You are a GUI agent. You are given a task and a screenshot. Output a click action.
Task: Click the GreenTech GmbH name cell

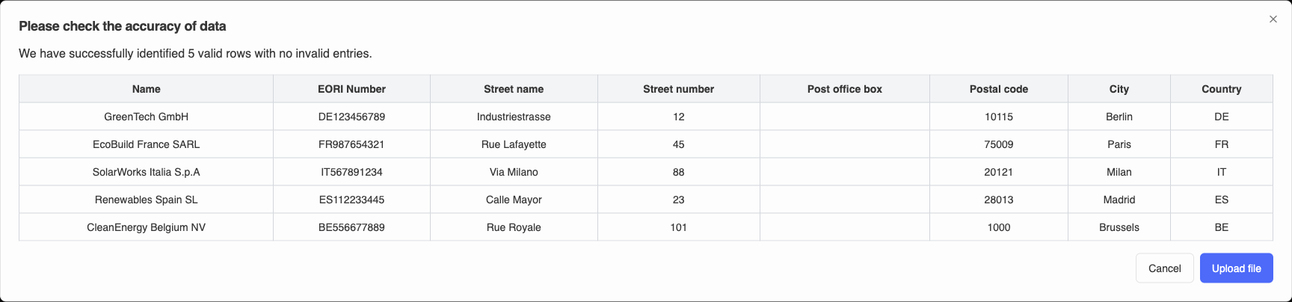point(147,117)
